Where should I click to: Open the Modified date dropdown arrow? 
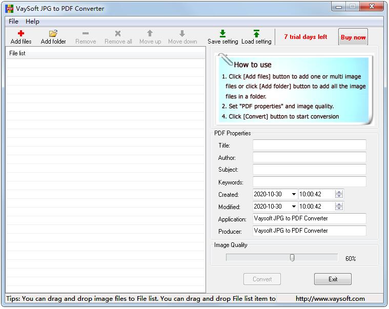click(294, 207)
